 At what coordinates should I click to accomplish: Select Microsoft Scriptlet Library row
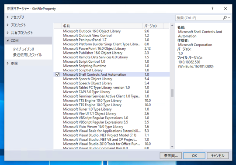click(x=111, y=70)
